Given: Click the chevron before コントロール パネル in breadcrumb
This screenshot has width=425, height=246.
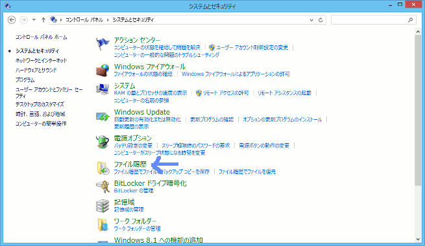Looking at the screenshot, I should coord(61,19).
